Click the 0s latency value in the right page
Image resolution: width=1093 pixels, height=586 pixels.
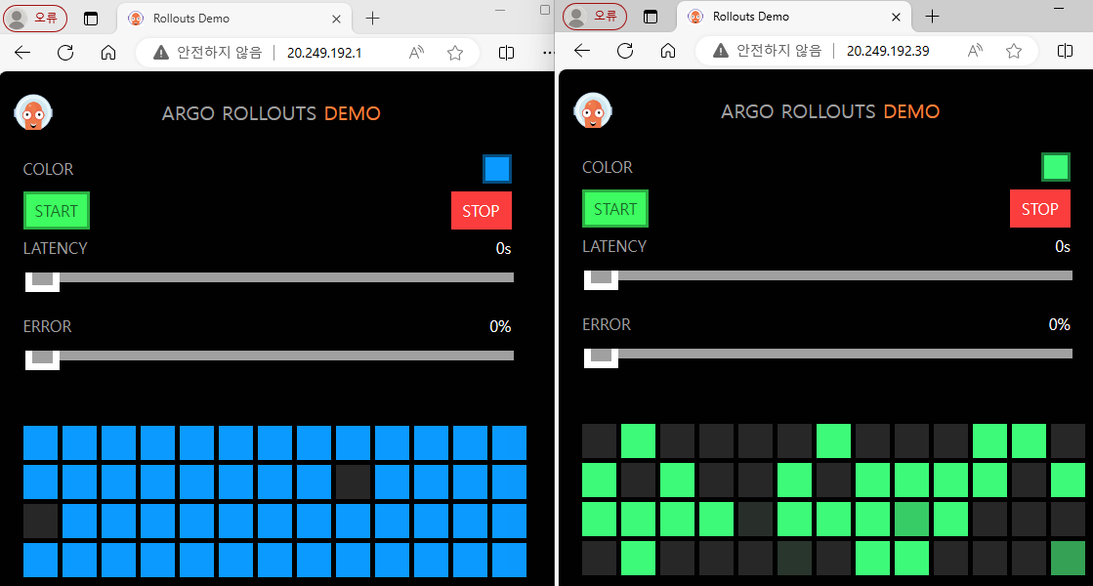[1063, 247]
